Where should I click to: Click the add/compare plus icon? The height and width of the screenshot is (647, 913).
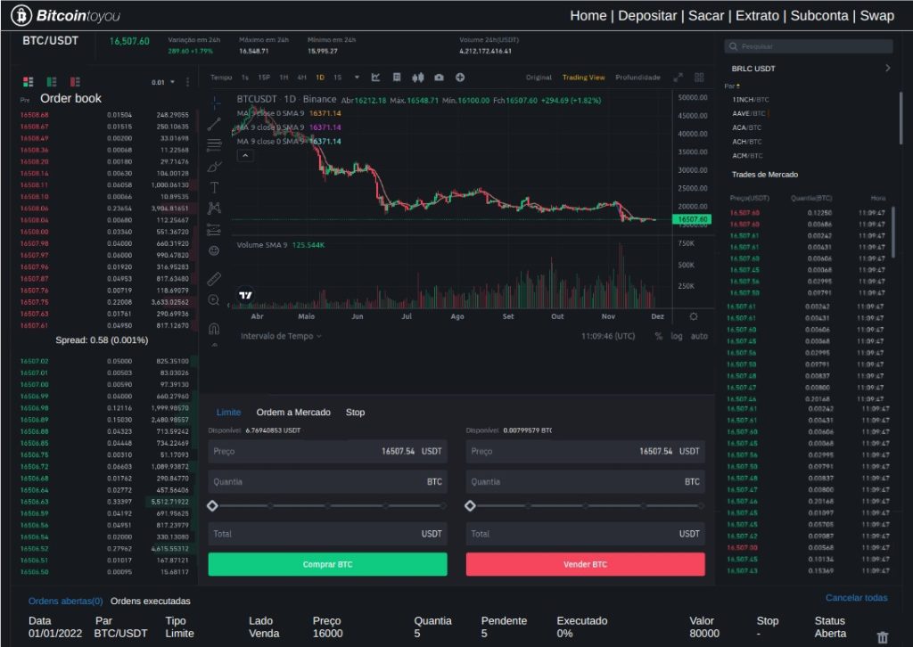(460, 78)
